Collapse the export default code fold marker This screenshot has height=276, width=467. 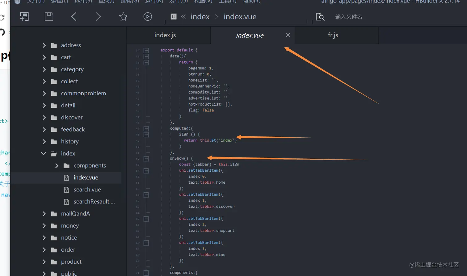(146, 50)
